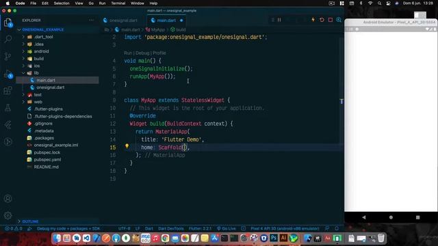Open Run and Debug view in activity bar
The height and width of the screenshot is (246, 438).
pos(8,74)
